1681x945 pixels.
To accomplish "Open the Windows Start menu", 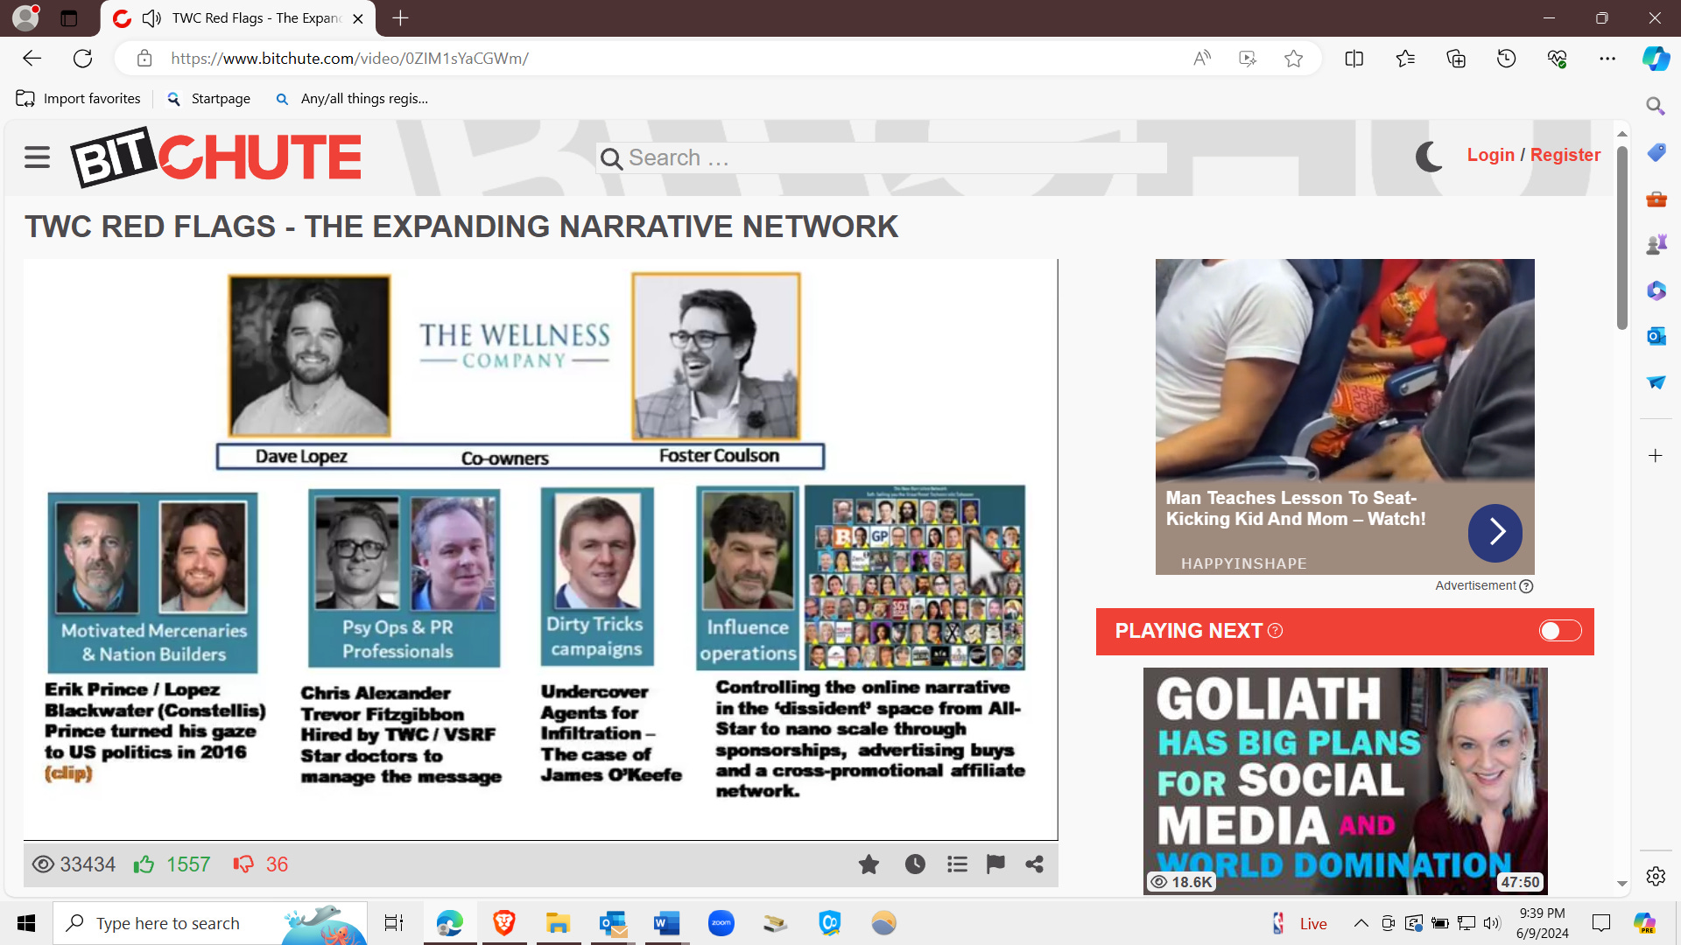I will click(x=26, y=923).
